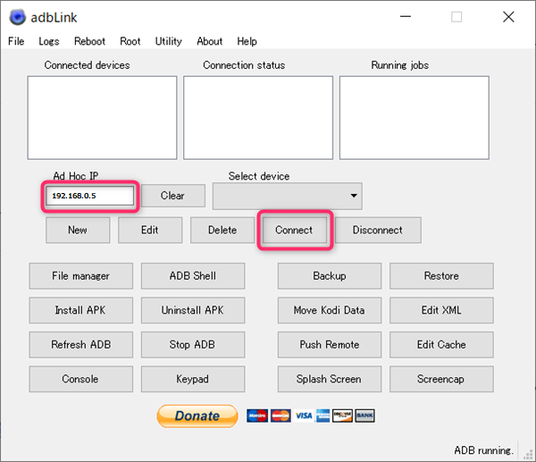The width and height of the screenshot is (536, 462).
Task: Click the window resize grip icon
Action: pos(528,455)
